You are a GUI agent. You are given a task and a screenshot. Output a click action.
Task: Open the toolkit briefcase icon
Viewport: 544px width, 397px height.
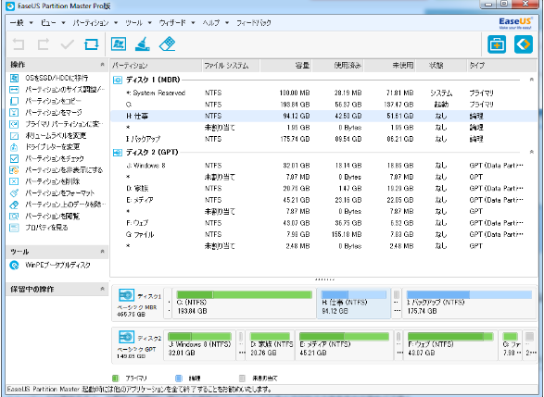click(497, 44)
